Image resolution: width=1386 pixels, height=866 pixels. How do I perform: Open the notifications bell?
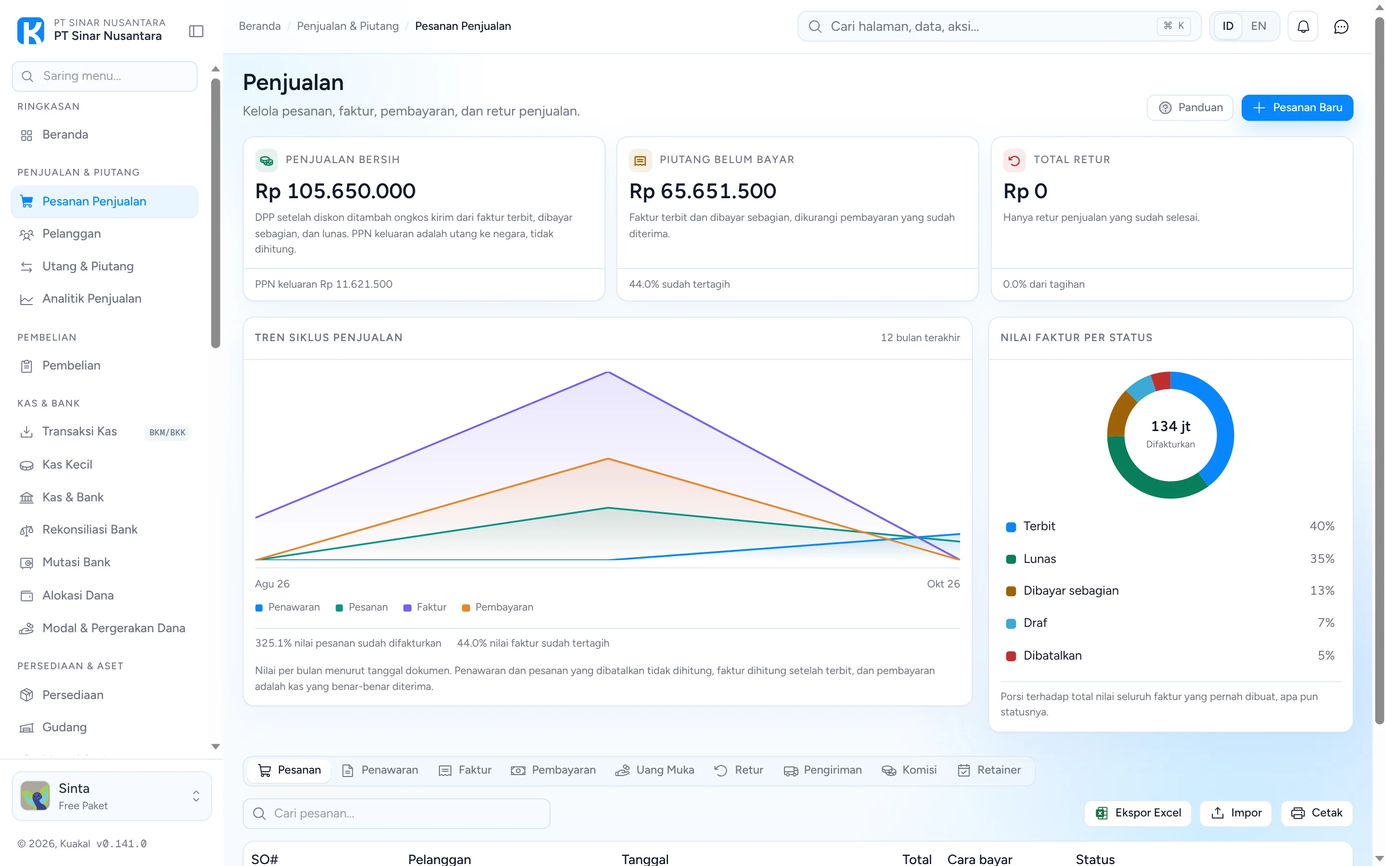(1303, 26)
